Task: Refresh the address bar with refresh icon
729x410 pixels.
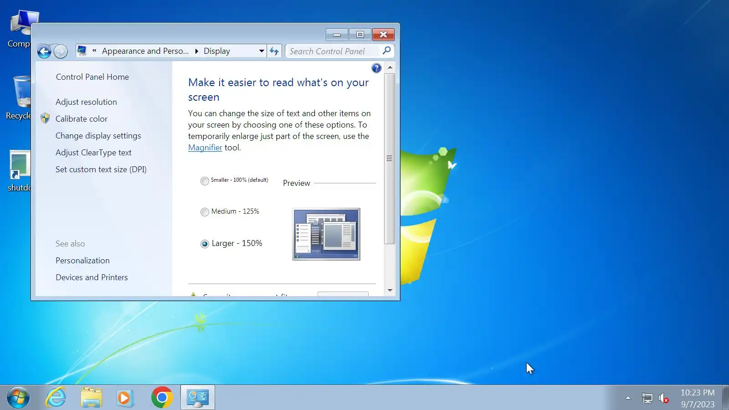Action: [x=274, y=51]
